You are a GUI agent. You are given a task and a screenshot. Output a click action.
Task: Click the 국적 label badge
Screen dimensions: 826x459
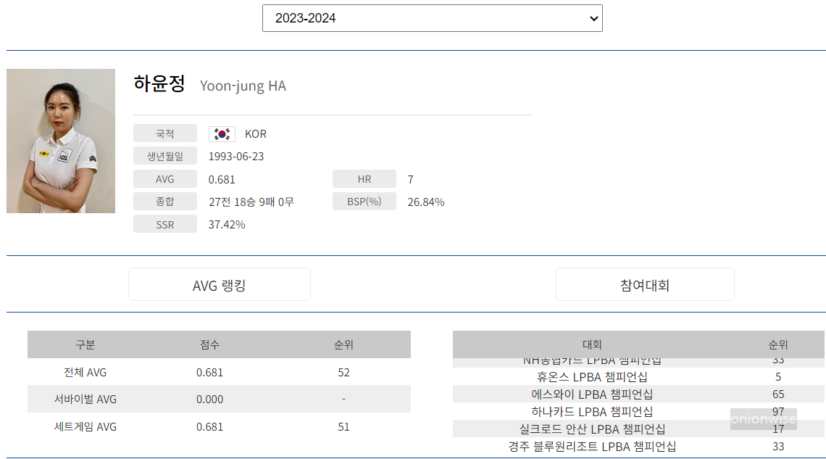(164, 133)
